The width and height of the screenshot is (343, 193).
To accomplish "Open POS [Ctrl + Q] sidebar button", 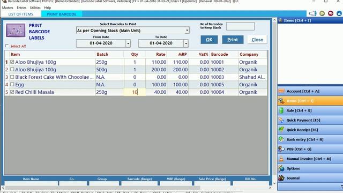I will pos(310,149).
